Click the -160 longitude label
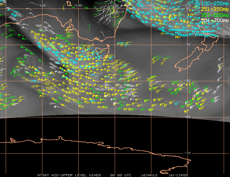230x177 pixels. coord(151,5)
